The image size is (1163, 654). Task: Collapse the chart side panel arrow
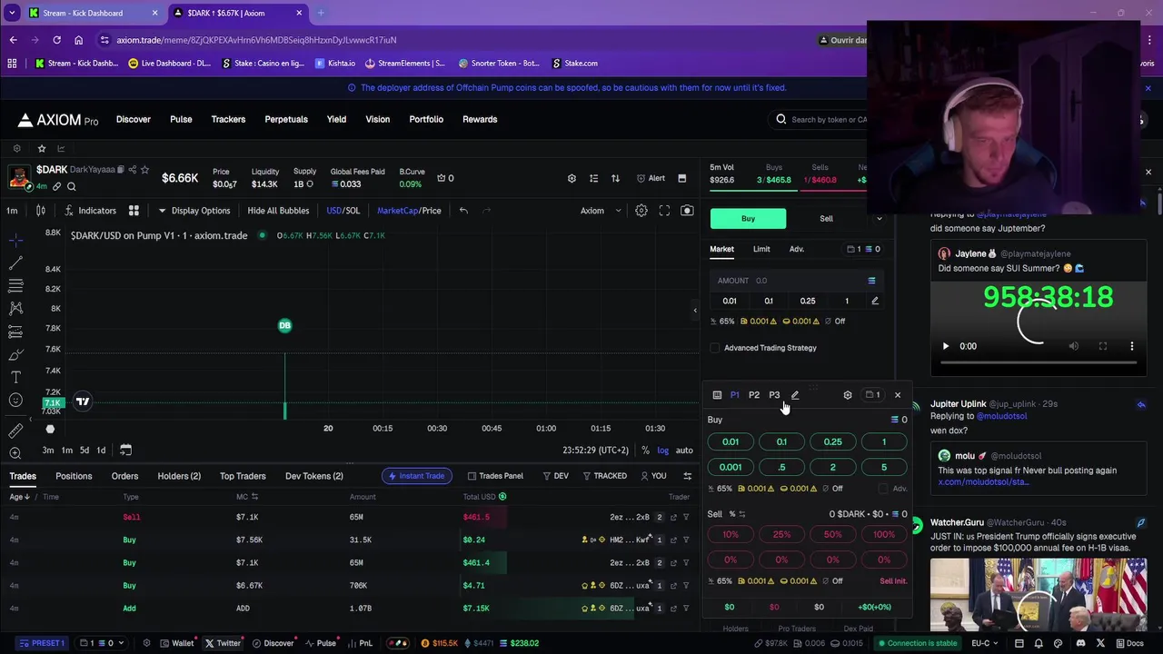click(x=695, y=311)
